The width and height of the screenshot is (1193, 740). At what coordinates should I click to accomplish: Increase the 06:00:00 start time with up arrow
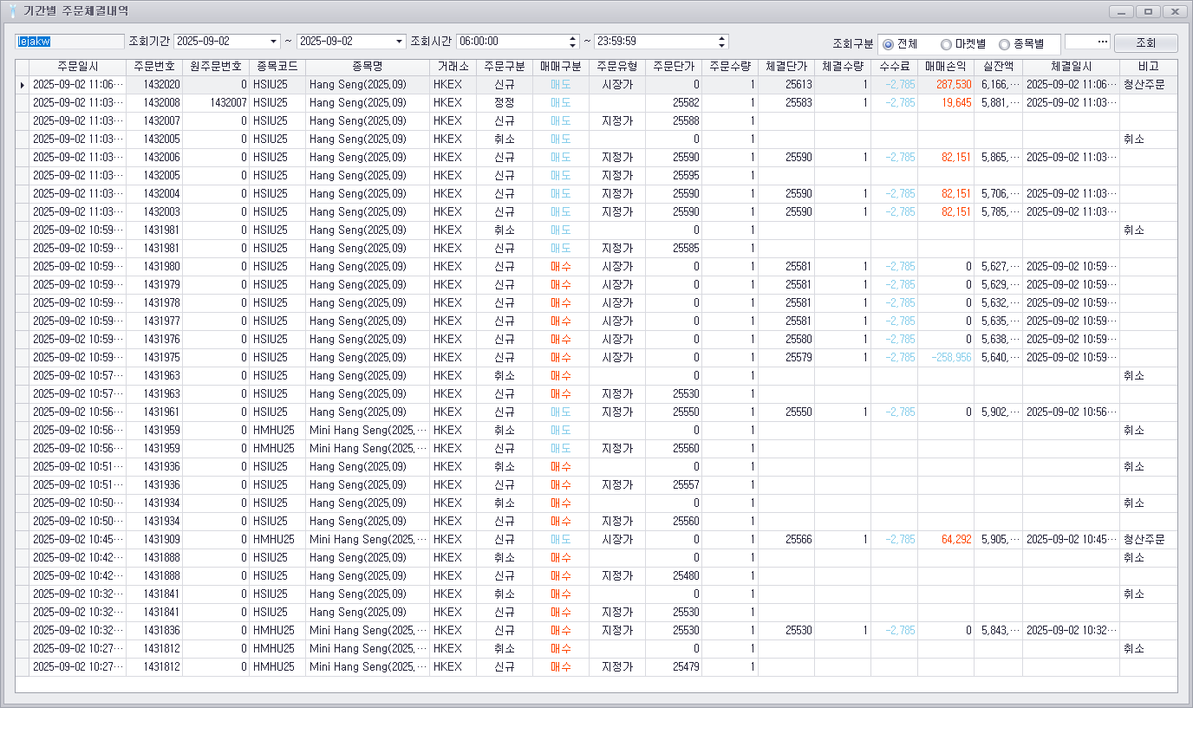point(572,38)
